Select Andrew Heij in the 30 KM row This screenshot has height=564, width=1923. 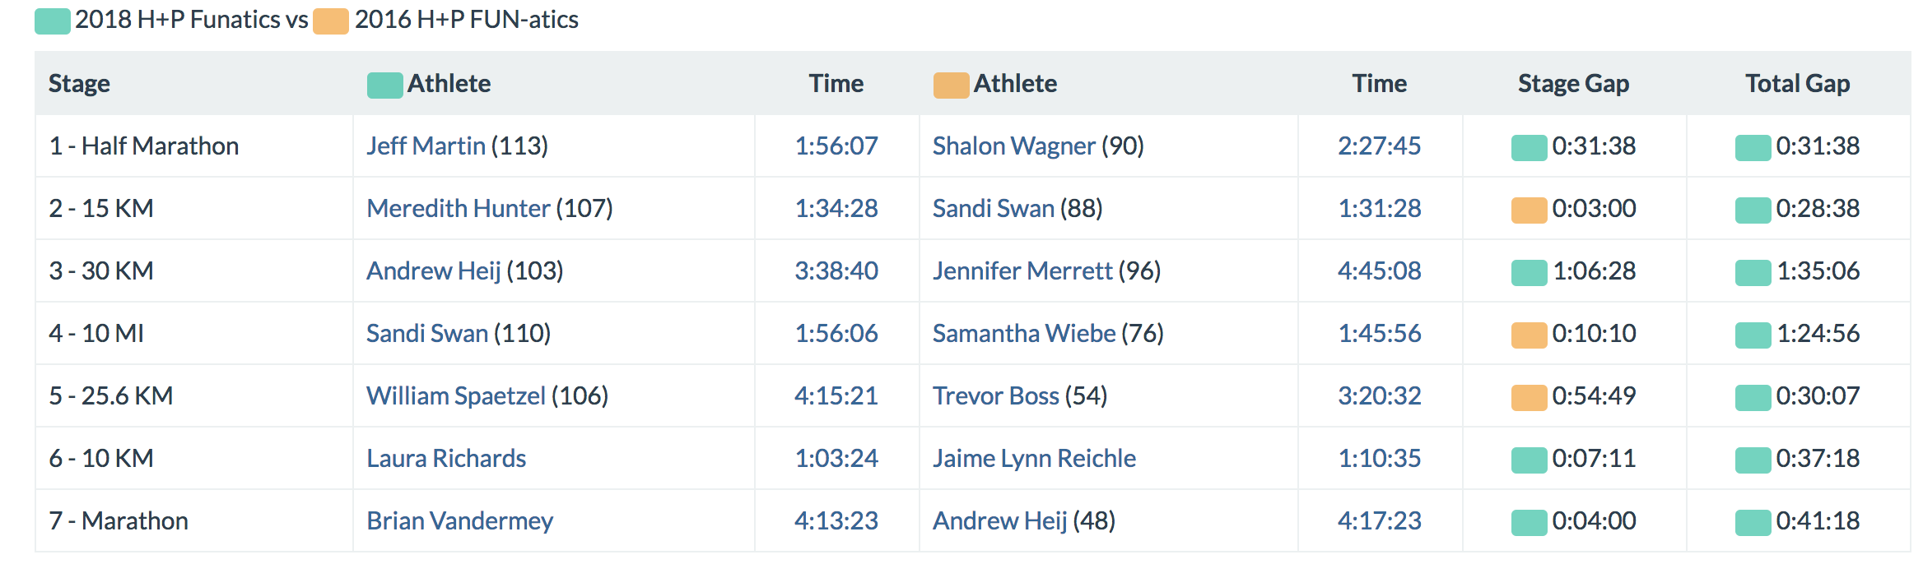433,270
